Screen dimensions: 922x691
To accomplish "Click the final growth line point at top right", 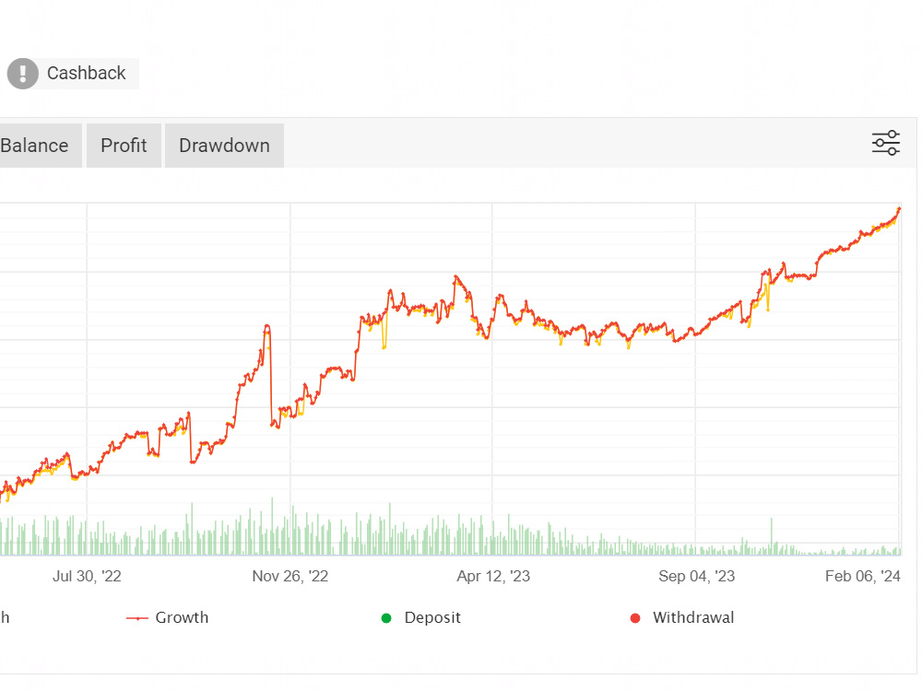I will [899, 209].
